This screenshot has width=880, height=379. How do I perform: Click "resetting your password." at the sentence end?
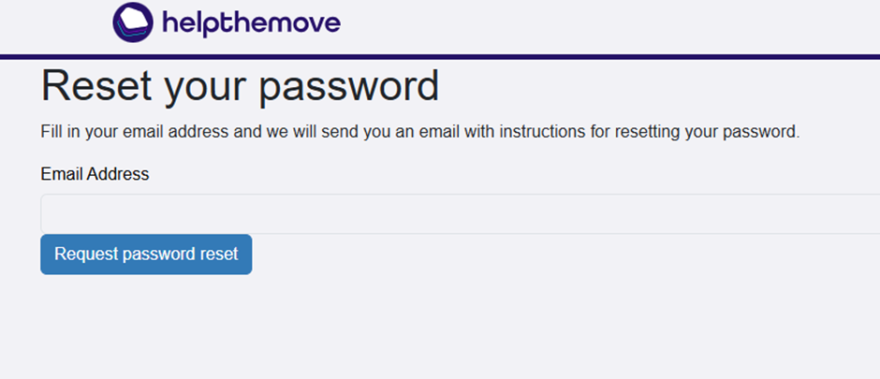pyautogui.click(x=711, y=132)
